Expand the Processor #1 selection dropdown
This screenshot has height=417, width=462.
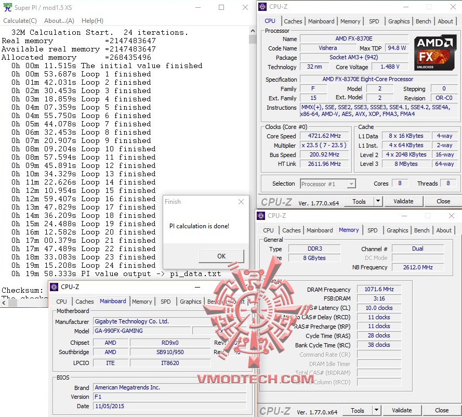pyautogui.click(x=351, y=184)
